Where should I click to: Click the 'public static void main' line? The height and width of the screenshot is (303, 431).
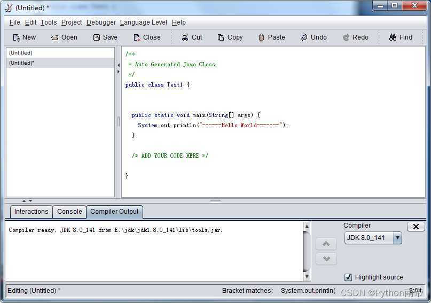(195, 115)
